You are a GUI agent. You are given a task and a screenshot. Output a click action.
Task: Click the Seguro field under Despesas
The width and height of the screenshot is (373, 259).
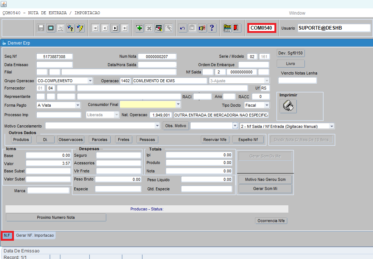pyautogui.click(x=119, y=155)
